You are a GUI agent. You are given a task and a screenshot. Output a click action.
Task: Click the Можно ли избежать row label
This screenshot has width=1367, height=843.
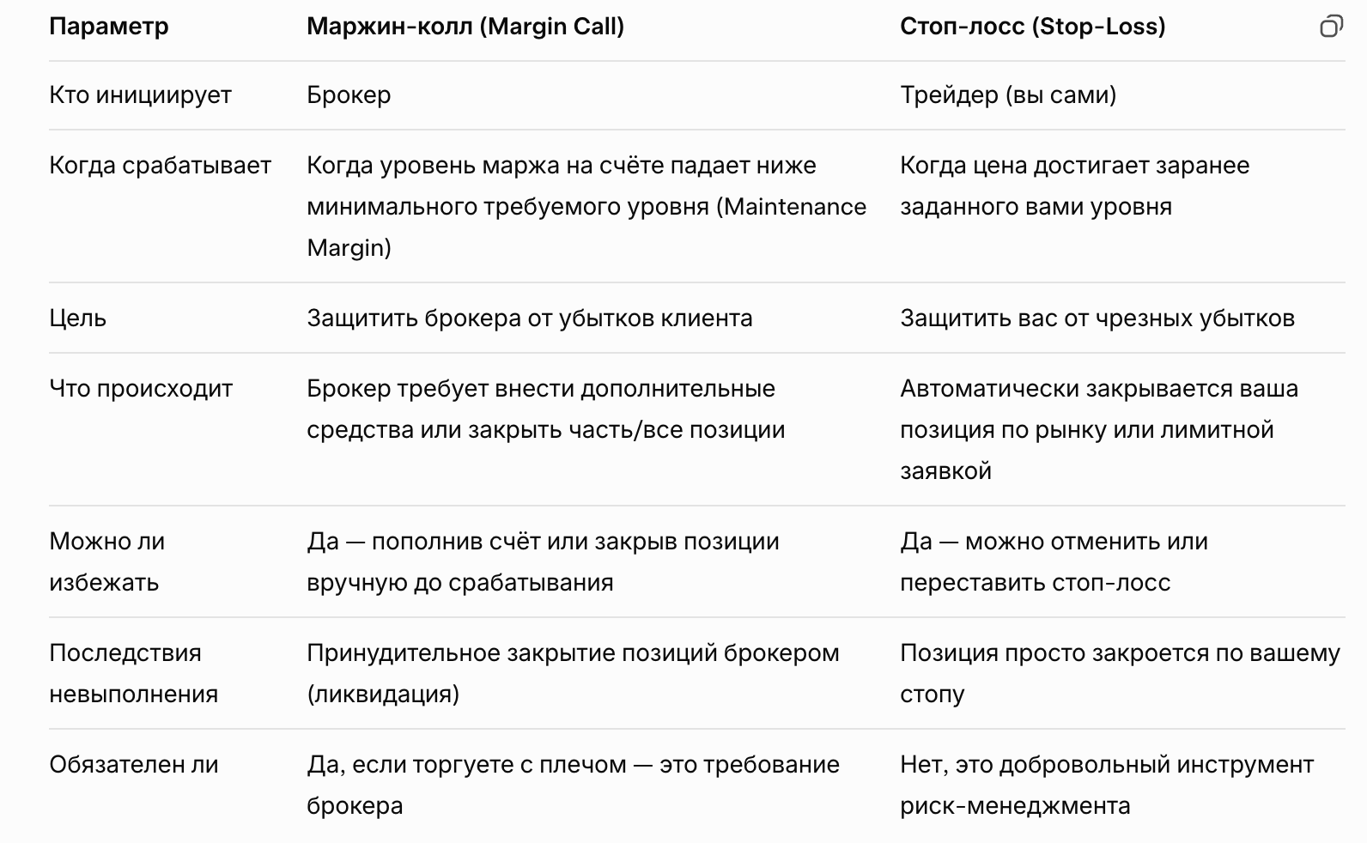[106, 561]
